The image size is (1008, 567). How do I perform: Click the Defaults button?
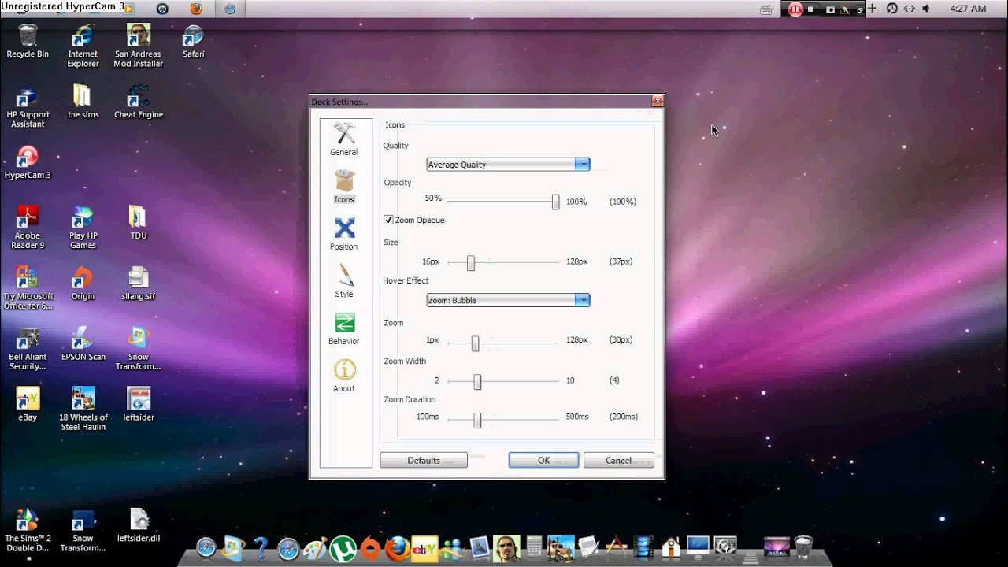click(424, 461)
